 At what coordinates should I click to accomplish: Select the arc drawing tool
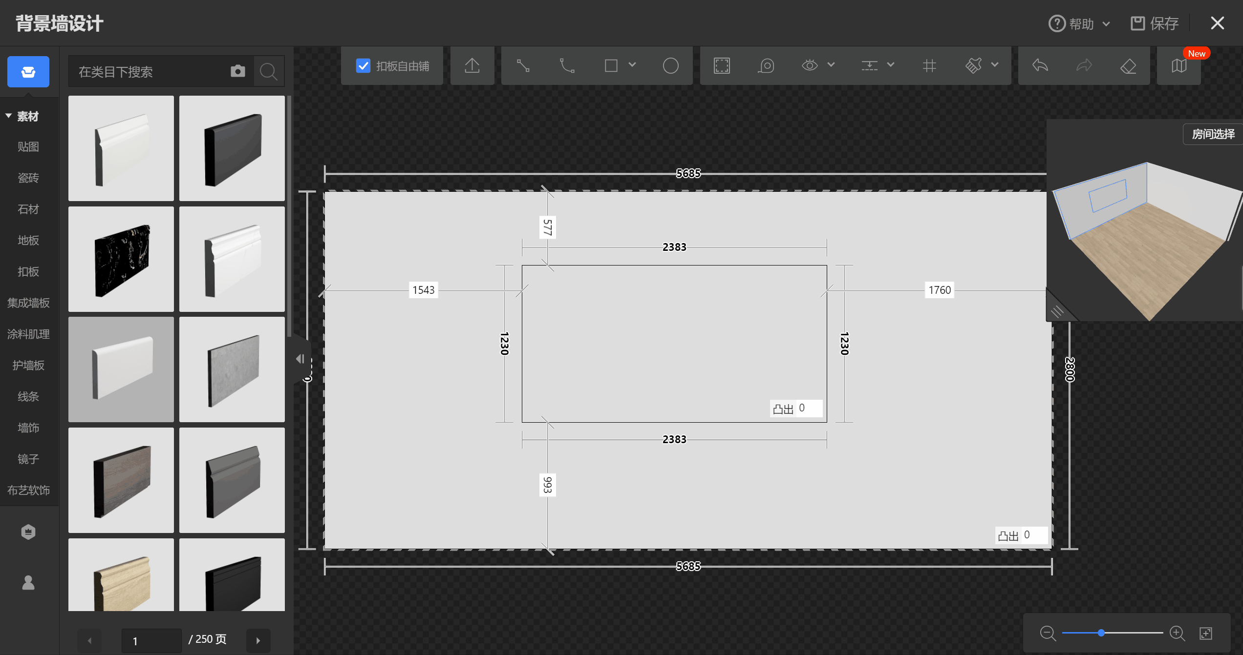click(x=567, y=66)
